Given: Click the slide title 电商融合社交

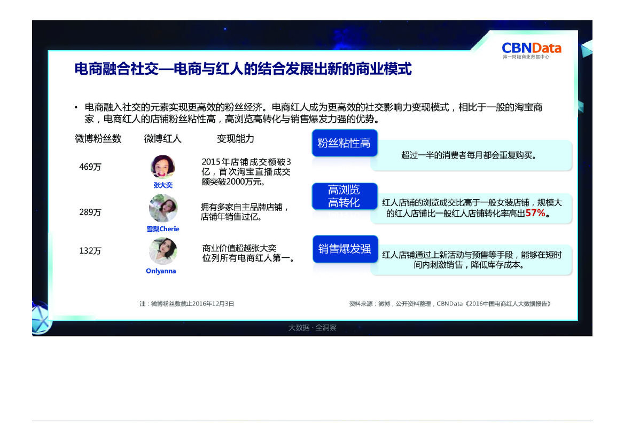Looking at the screenshot, I should click(x=243, y=69).
